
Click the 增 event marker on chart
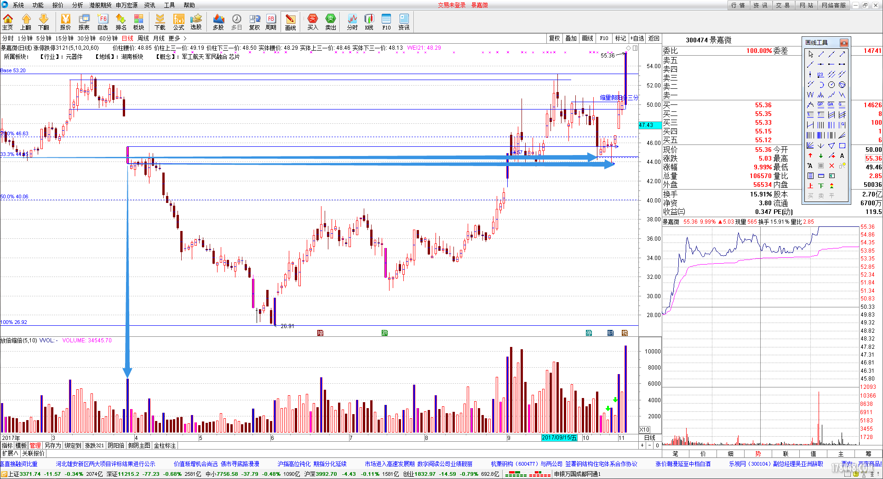320,333
